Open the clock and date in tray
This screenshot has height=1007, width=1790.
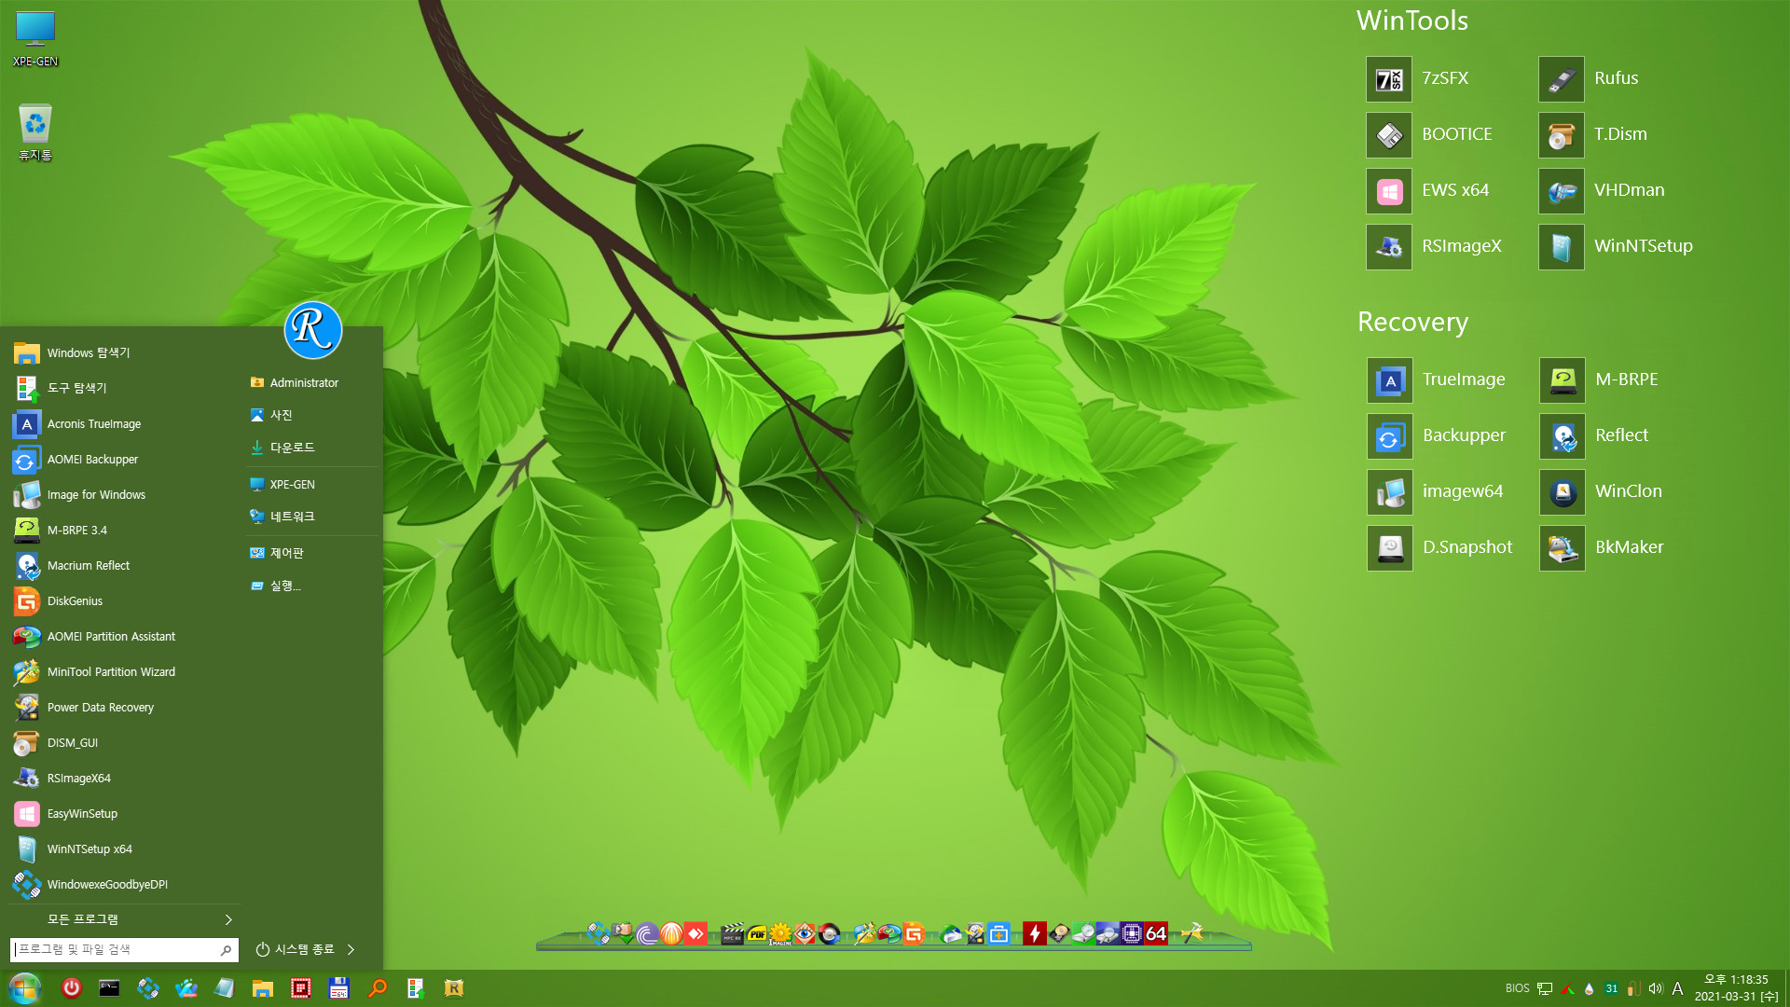pos(1736,988)
